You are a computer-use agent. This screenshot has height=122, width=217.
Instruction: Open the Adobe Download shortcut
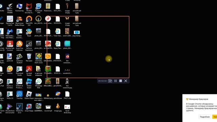click(x=19, y=34)
